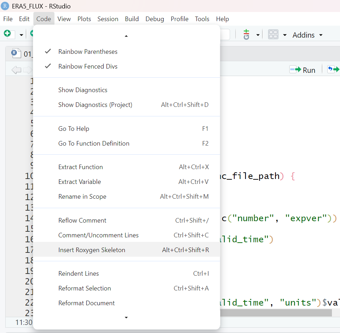
Task: Open the Git icon dropdown arrow
Action: coord(258,35)
